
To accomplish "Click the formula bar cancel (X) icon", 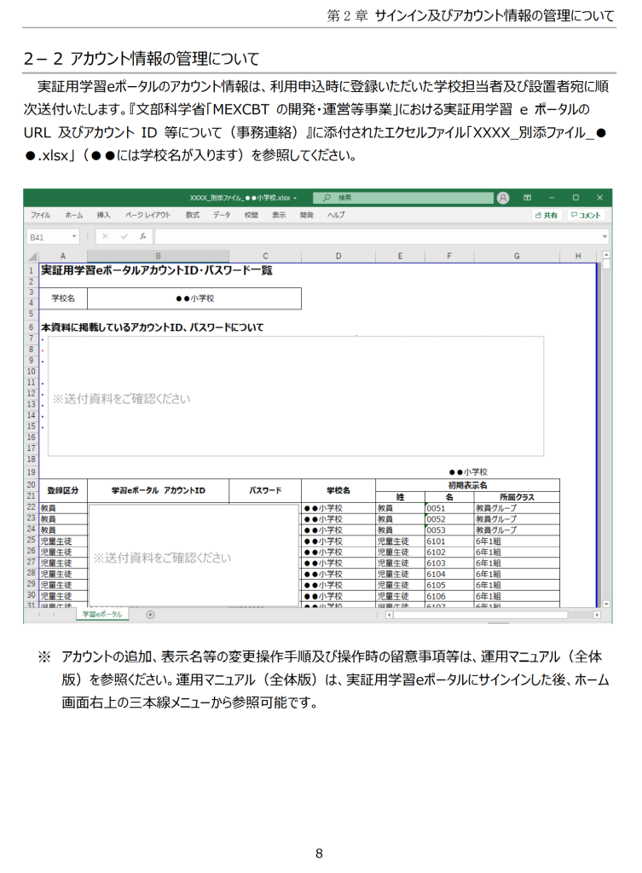I will click(105, 237).
